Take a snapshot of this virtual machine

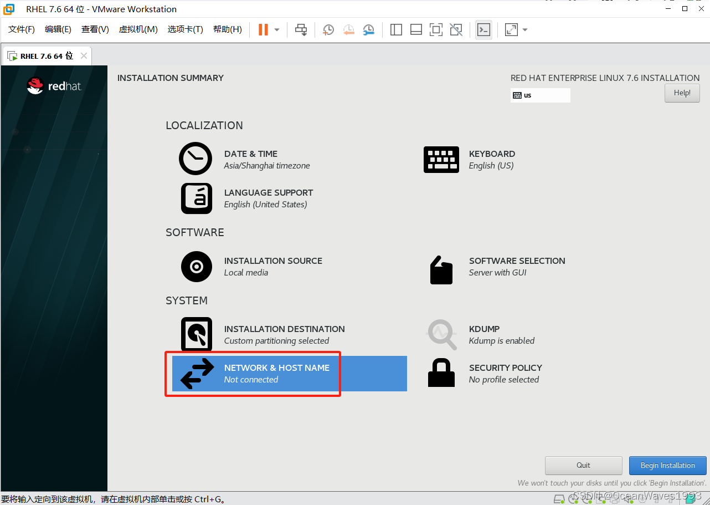[x=328, y=29]
